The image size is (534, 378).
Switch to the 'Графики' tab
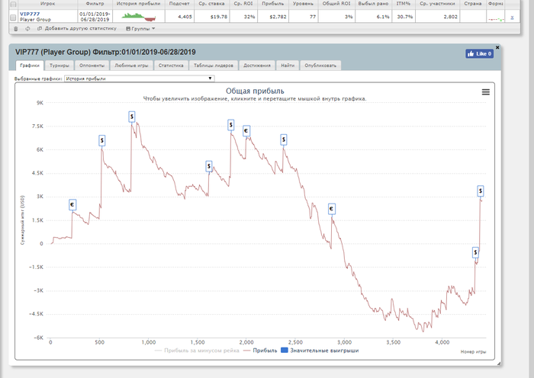coord(30,66)
